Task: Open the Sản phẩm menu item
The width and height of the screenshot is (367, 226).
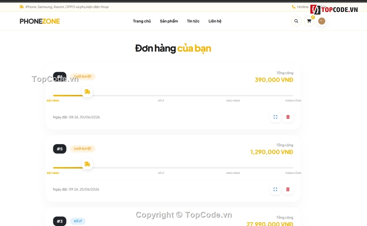Action: (169, 21)
